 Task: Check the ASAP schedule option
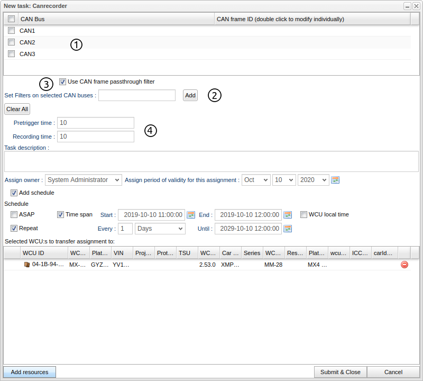point(14,215)
